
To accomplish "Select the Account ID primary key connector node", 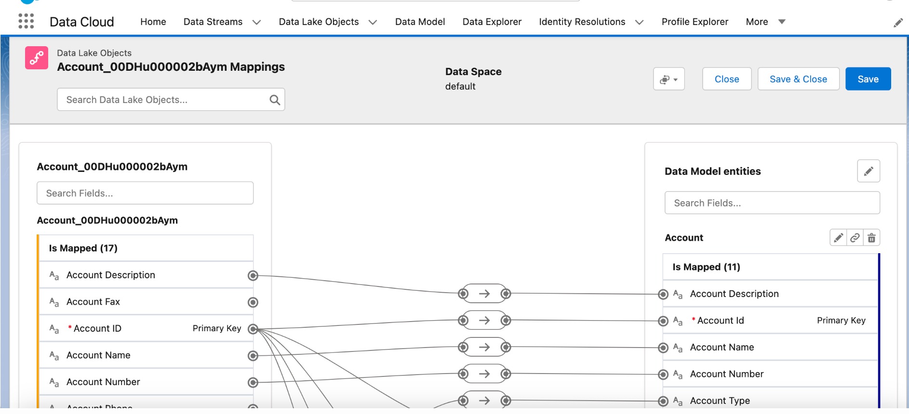I will [x=253, y=329].
